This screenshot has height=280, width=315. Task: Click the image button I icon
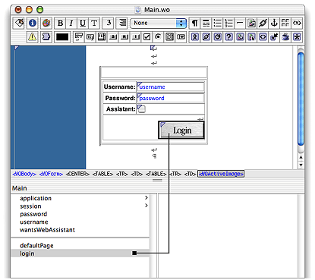(136, 37)
